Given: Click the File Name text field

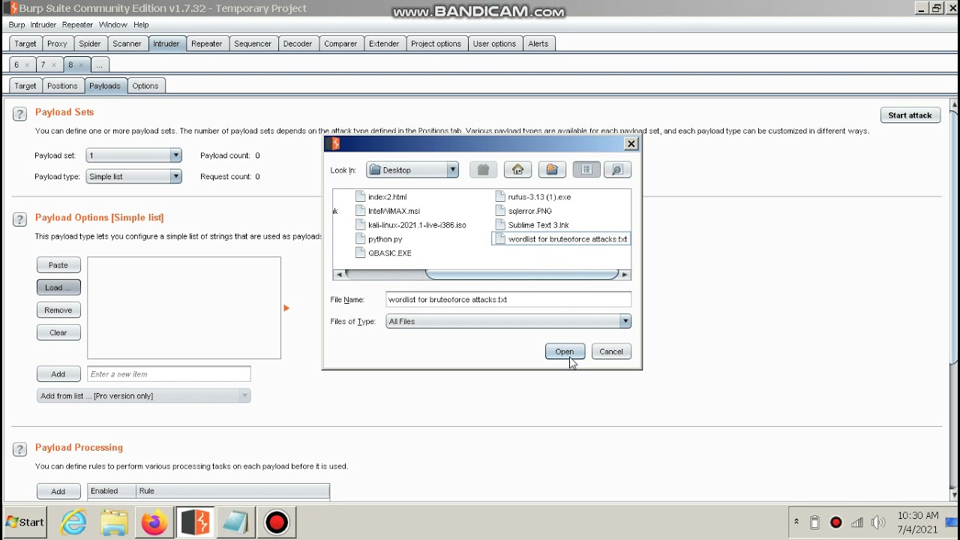Looking at the screenshot, I should pyautogui.click(x=508, y=299).
